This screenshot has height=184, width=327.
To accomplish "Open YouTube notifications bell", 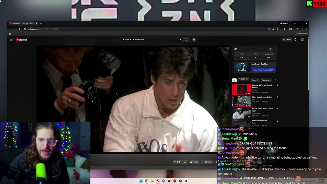I will [295, 40].
